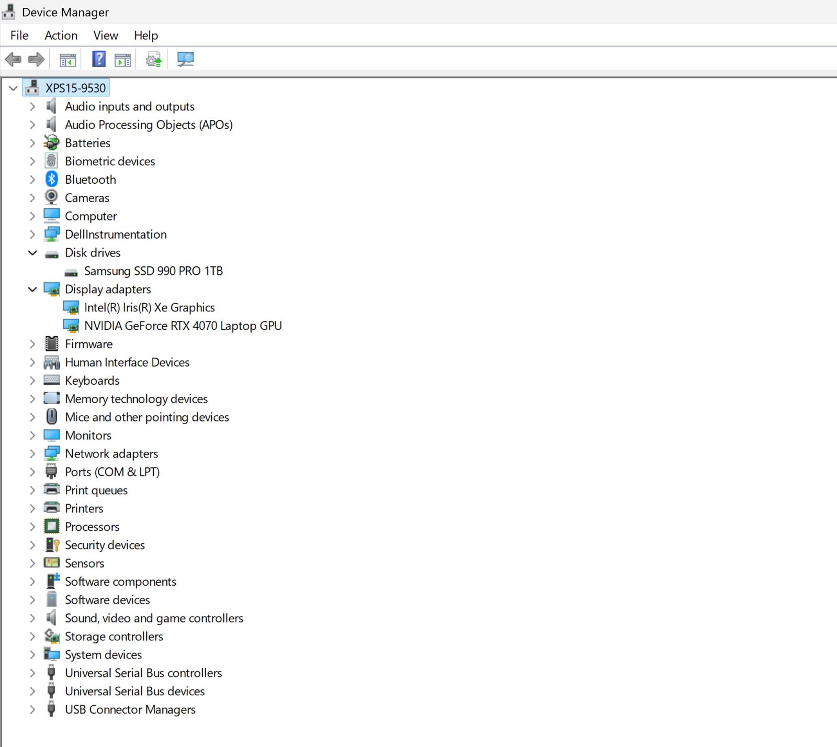Open the blue Help question-mark icon
Image resolution: width=837 pixels, height=747 pixels.
[x=99, y=59]
